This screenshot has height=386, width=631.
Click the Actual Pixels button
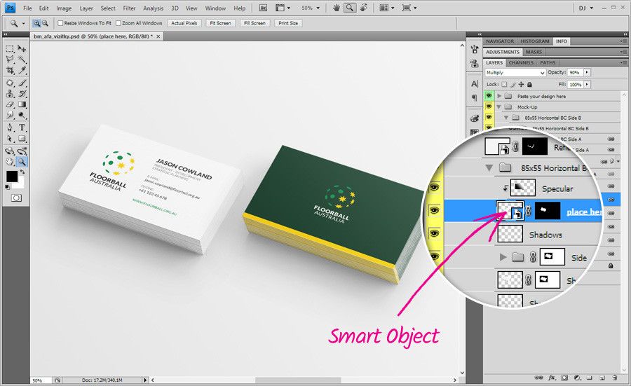(x=184, y=23)
